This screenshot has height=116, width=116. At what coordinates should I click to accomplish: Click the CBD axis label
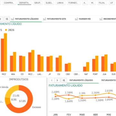point(68,74)
